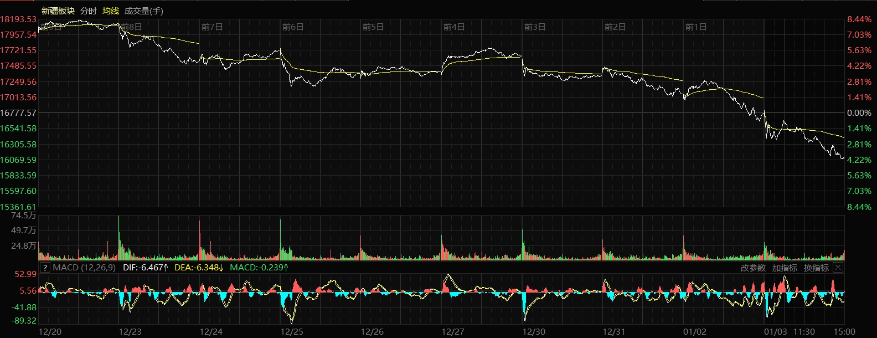Screen dimensions: 877x338
Task: Click 加指标 to add an indicator
Action: 785,268
